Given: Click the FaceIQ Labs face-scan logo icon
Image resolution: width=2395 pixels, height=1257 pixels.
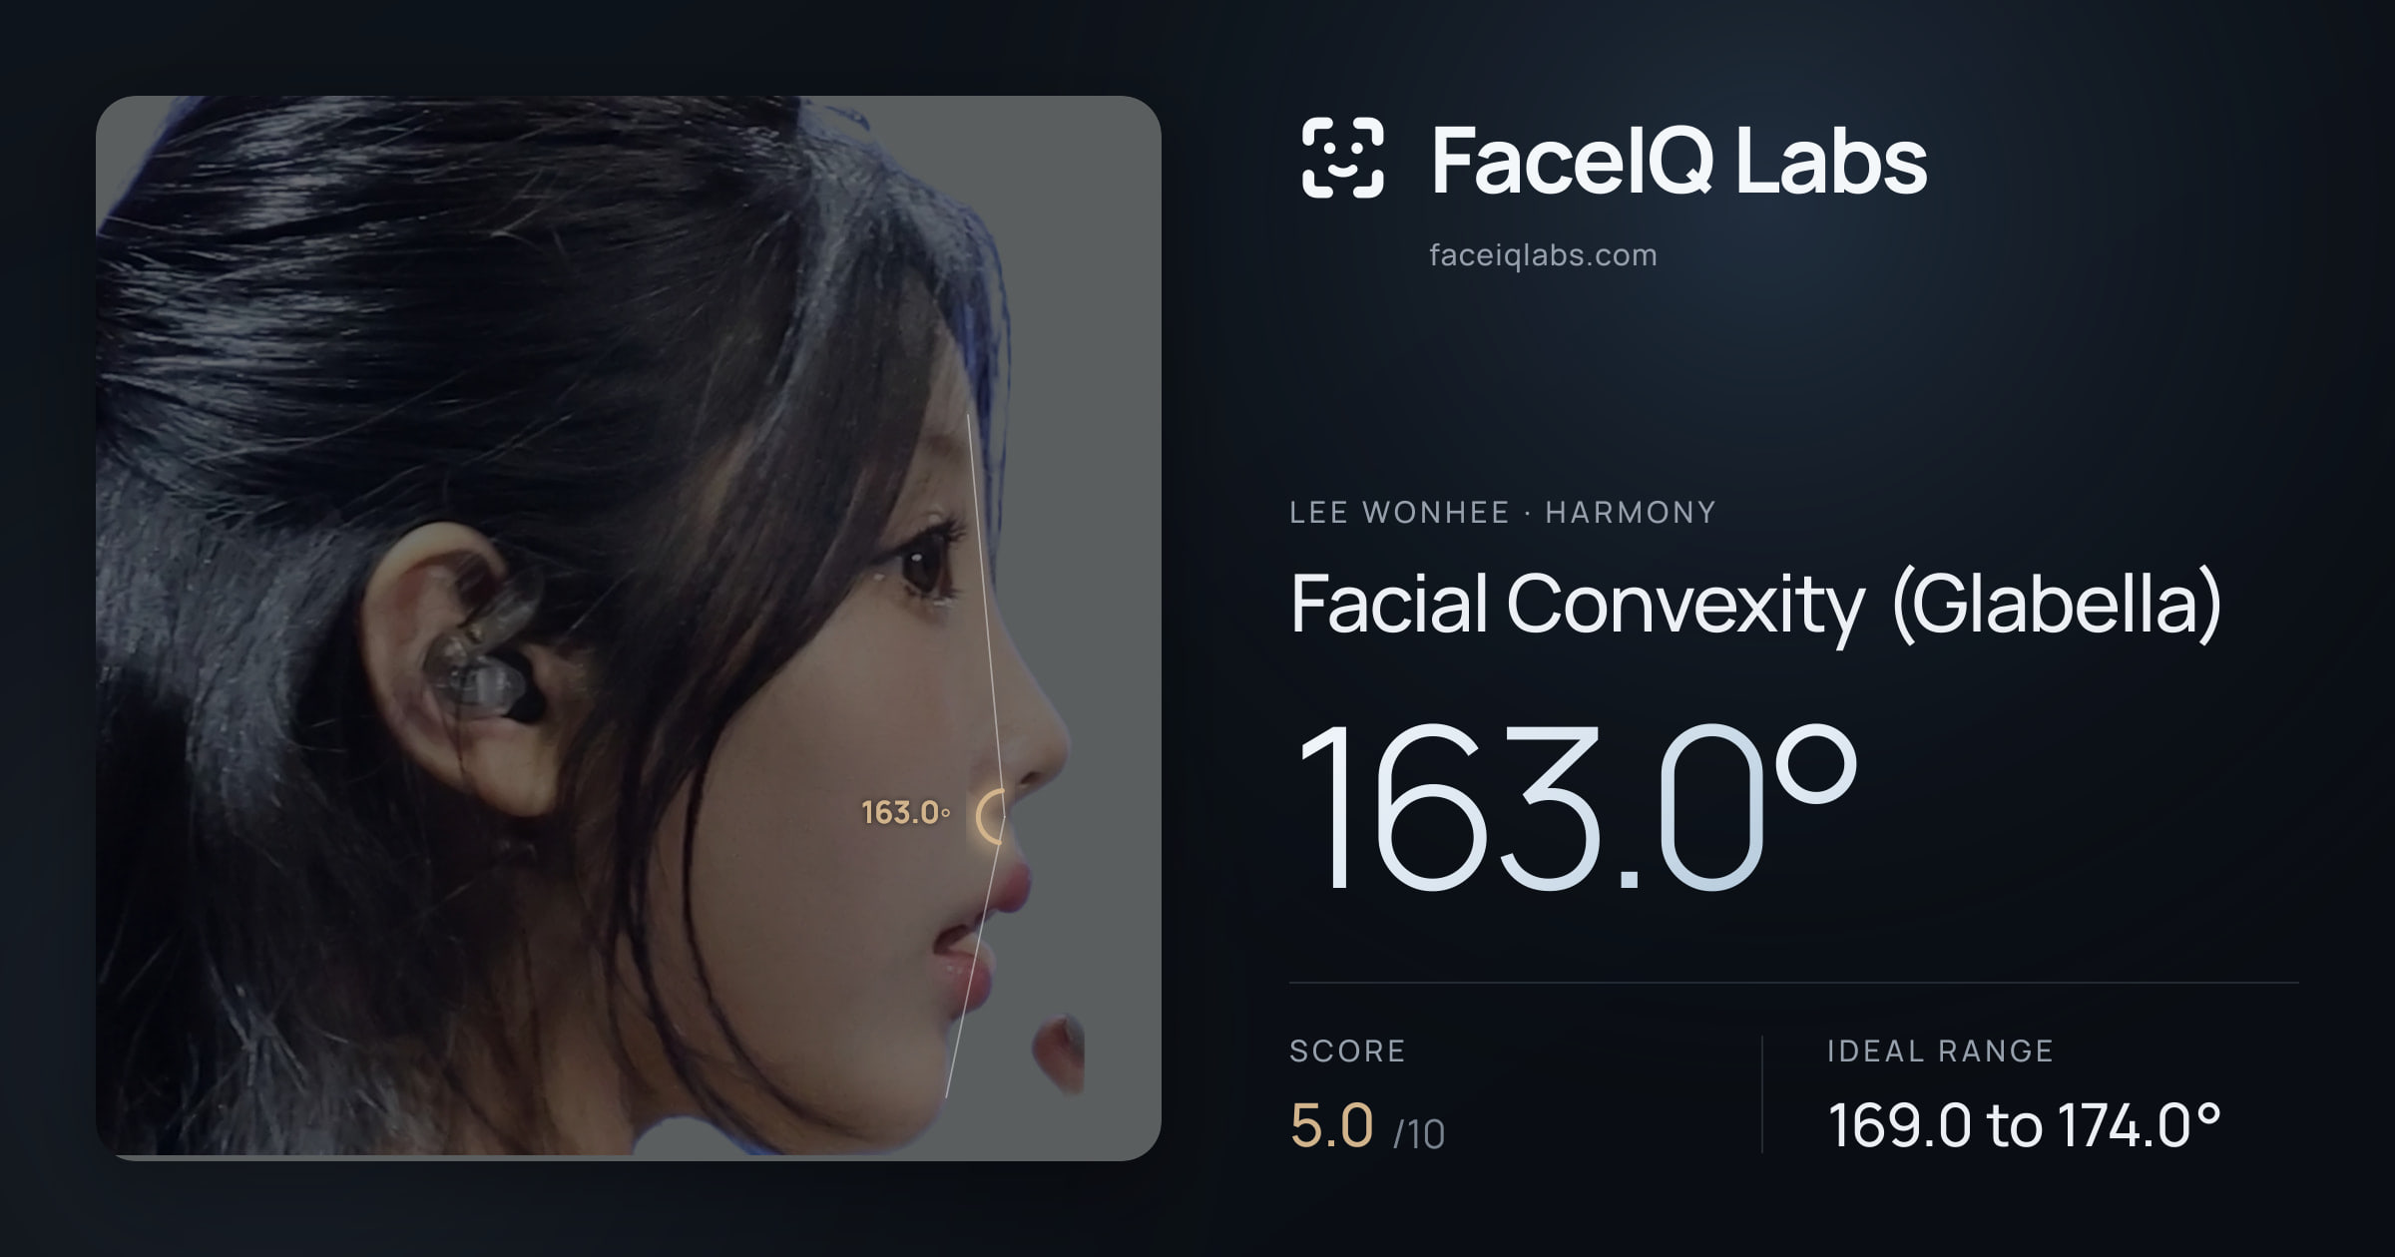Looking at the screenshot, I should [x=1342, y=158].
